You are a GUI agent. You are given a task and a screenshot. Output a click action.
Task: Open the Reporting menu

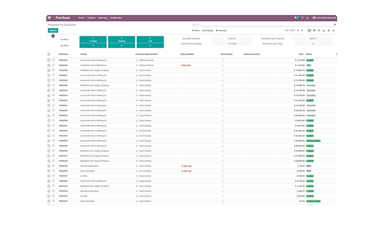pos(103,18)
